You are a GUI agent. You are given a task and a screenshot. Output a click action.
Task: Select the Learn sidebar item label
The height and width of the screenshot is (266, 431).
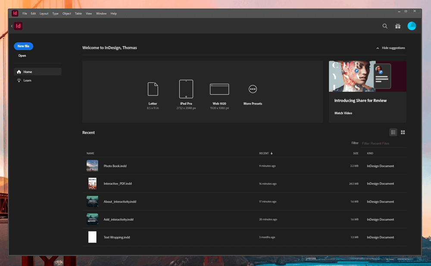[x=27, y=80]
